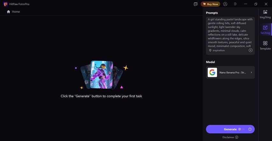This screenshot has height=141, width=272.
Task: Switch to the Txt2Img tab
Action: tap(265, 30)
